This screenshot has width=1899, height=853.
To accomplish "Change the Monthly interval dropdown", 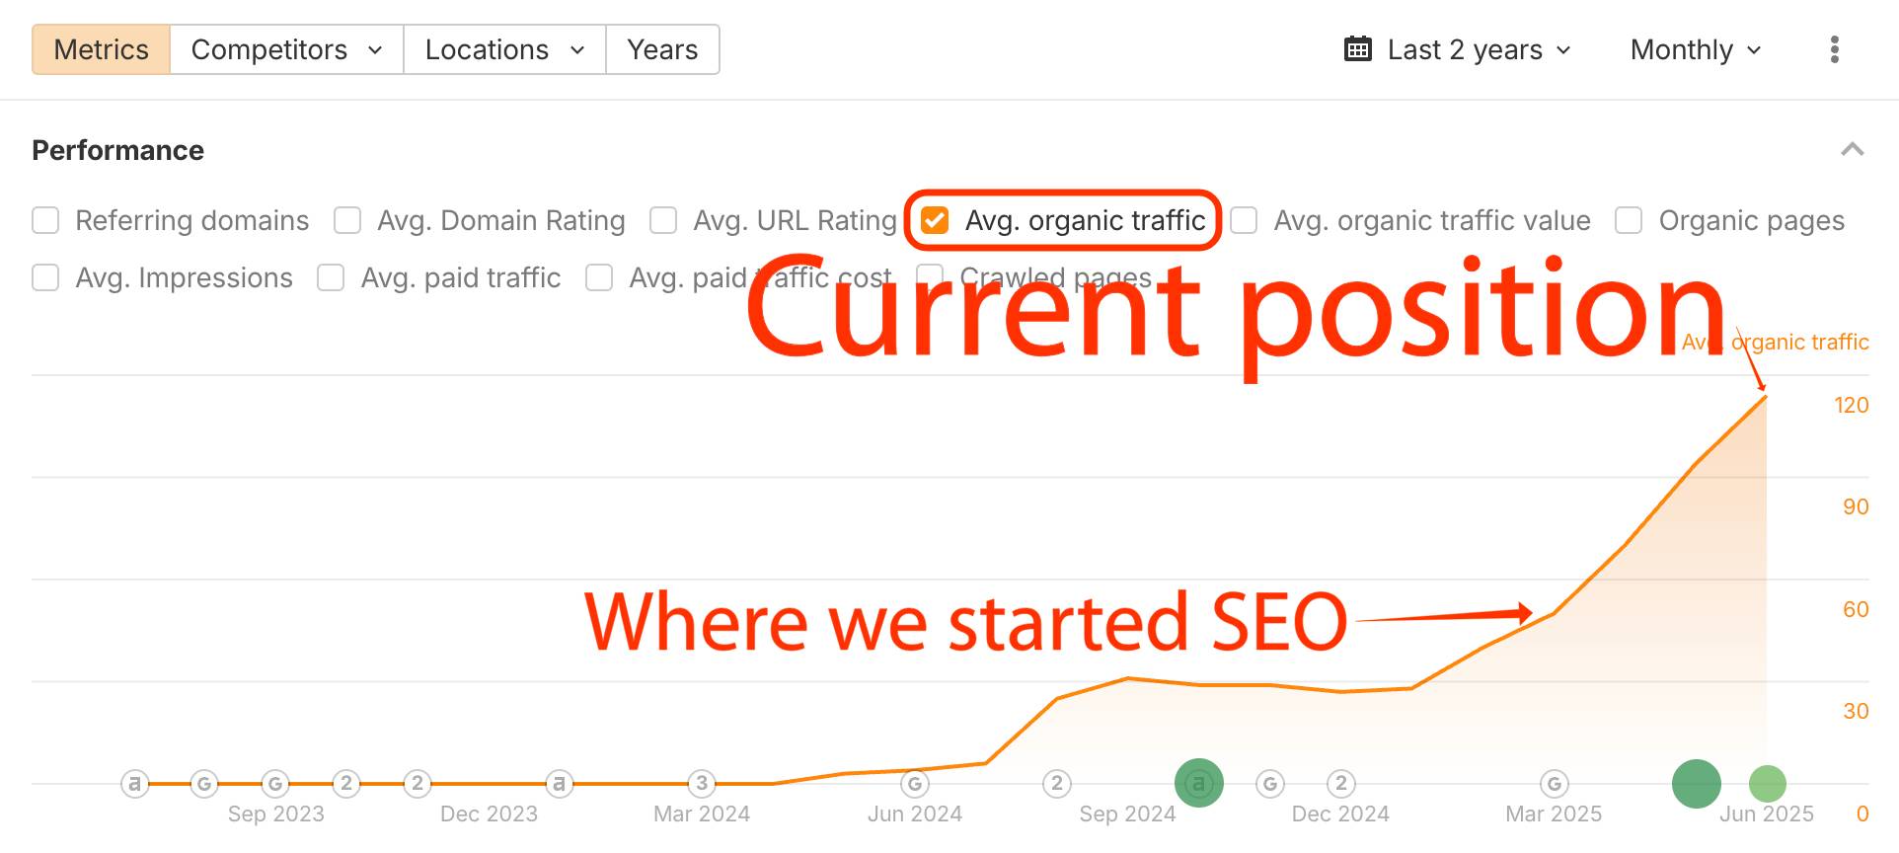I will (x=1695, y=49).
